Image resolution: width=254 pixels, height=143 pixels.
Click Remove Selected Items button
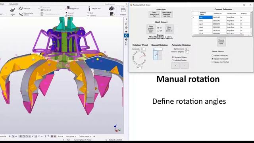pyautogui.click(x=221, y=42)
